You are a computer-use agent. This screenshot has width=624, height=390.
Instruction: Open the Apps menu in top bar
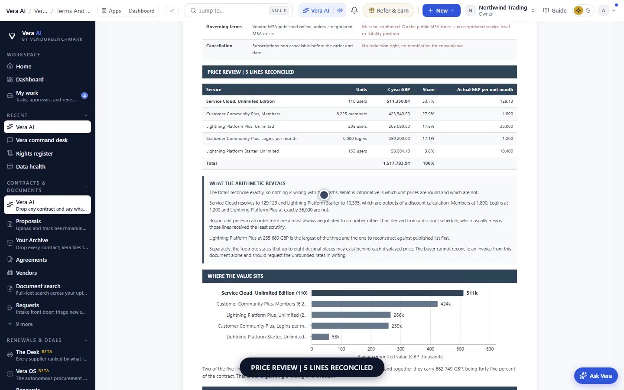pyautogui.click(x=111, y=10)
